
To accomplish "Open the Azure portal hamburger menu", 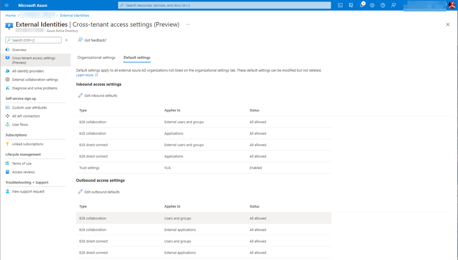I will point(7,5).
